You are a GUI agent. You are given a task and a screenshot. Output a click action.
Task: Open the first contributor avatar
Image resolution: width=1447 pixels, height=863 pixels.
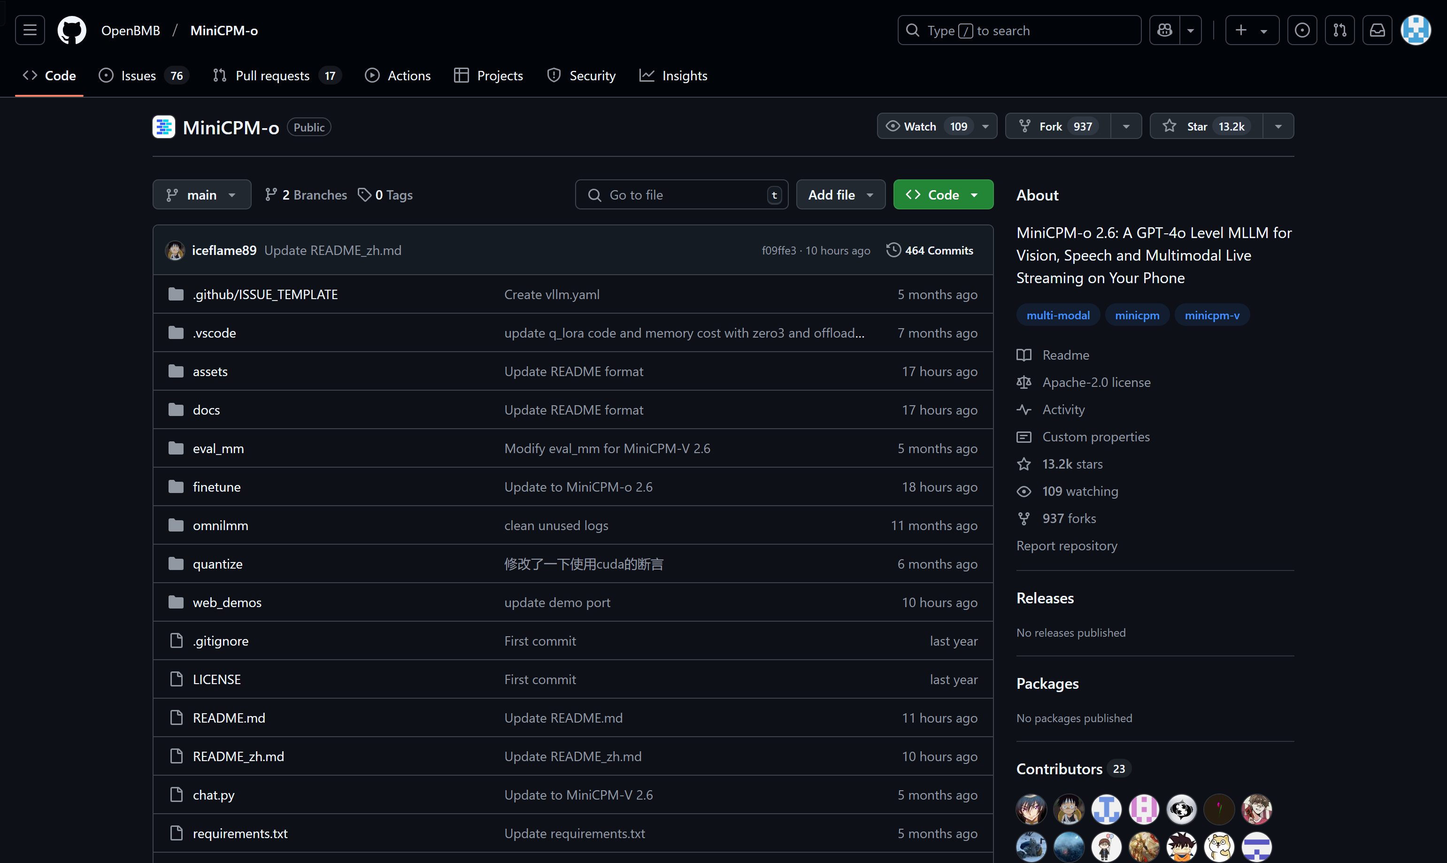1031,809
